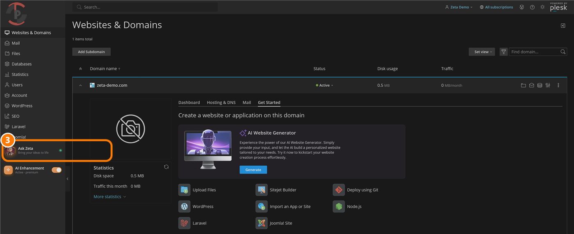
Task: Open the zeta-demo.com domain link
Action: [x=112, y=85]
